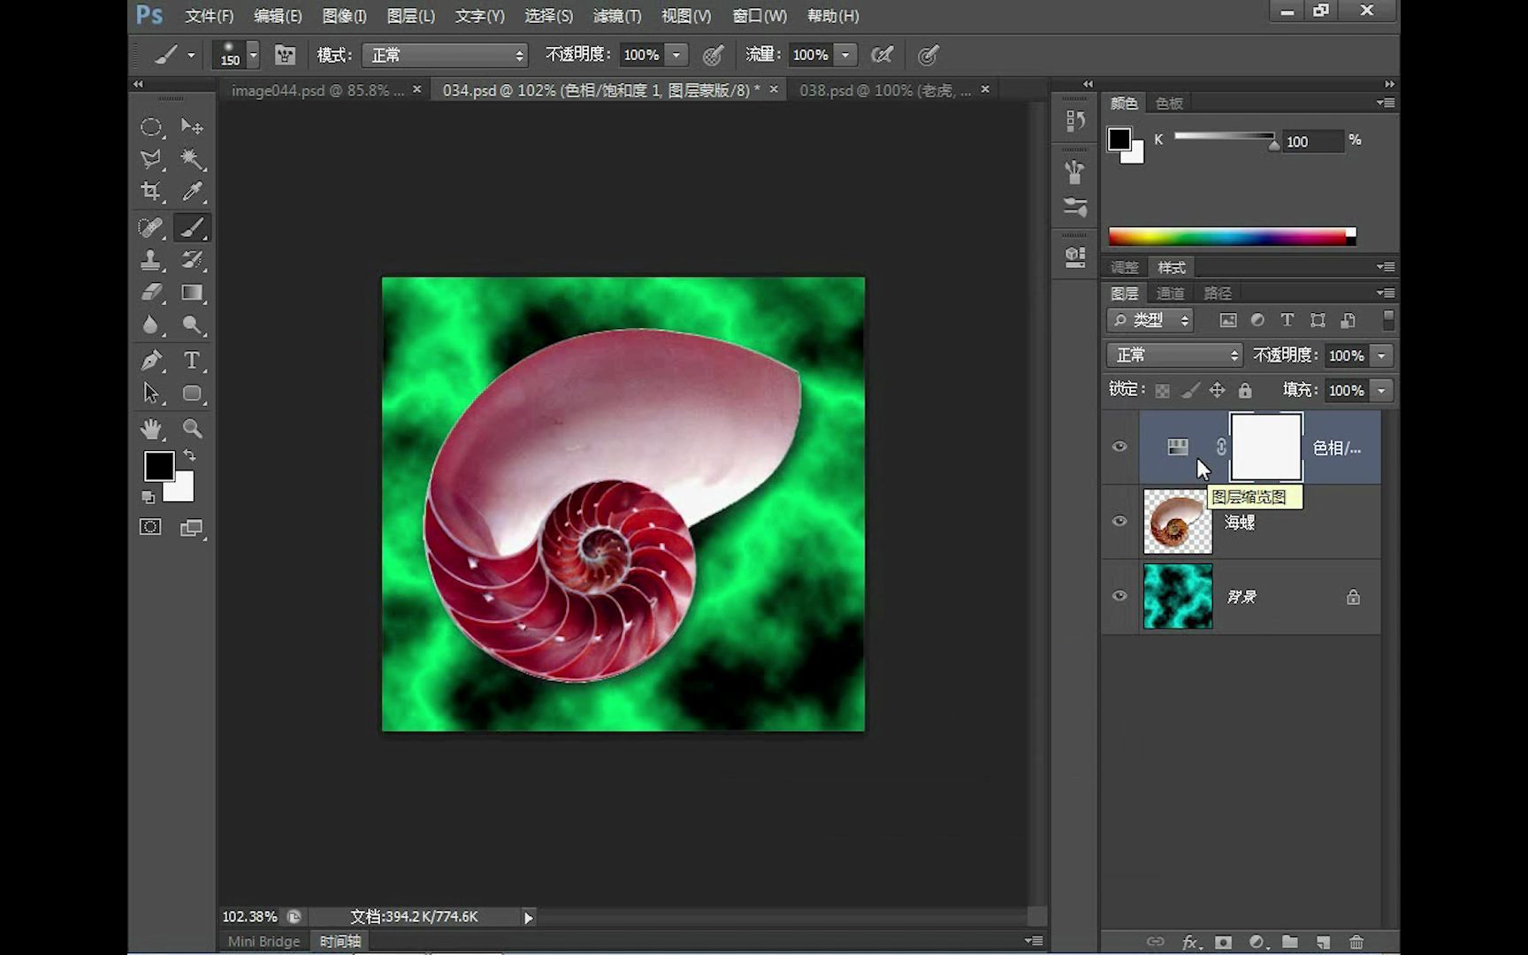1528x955 pixels.
Task: Toggle lock image pixels
Action: pyautogui.click(x=1190, y=390)
